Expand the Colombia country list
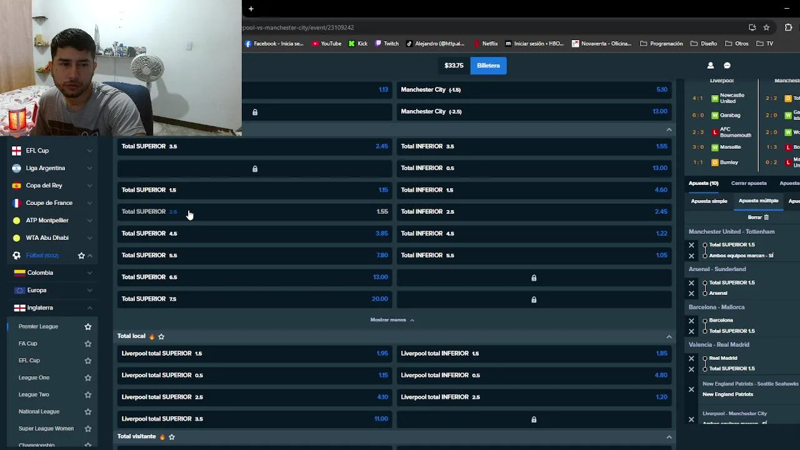 (89, 273)
